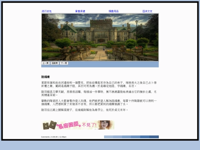The width and height of the screenshot is (200, 150).
Task: Click the Comments text in the footer
Action: pyautogui.click(x=45, y=137)
